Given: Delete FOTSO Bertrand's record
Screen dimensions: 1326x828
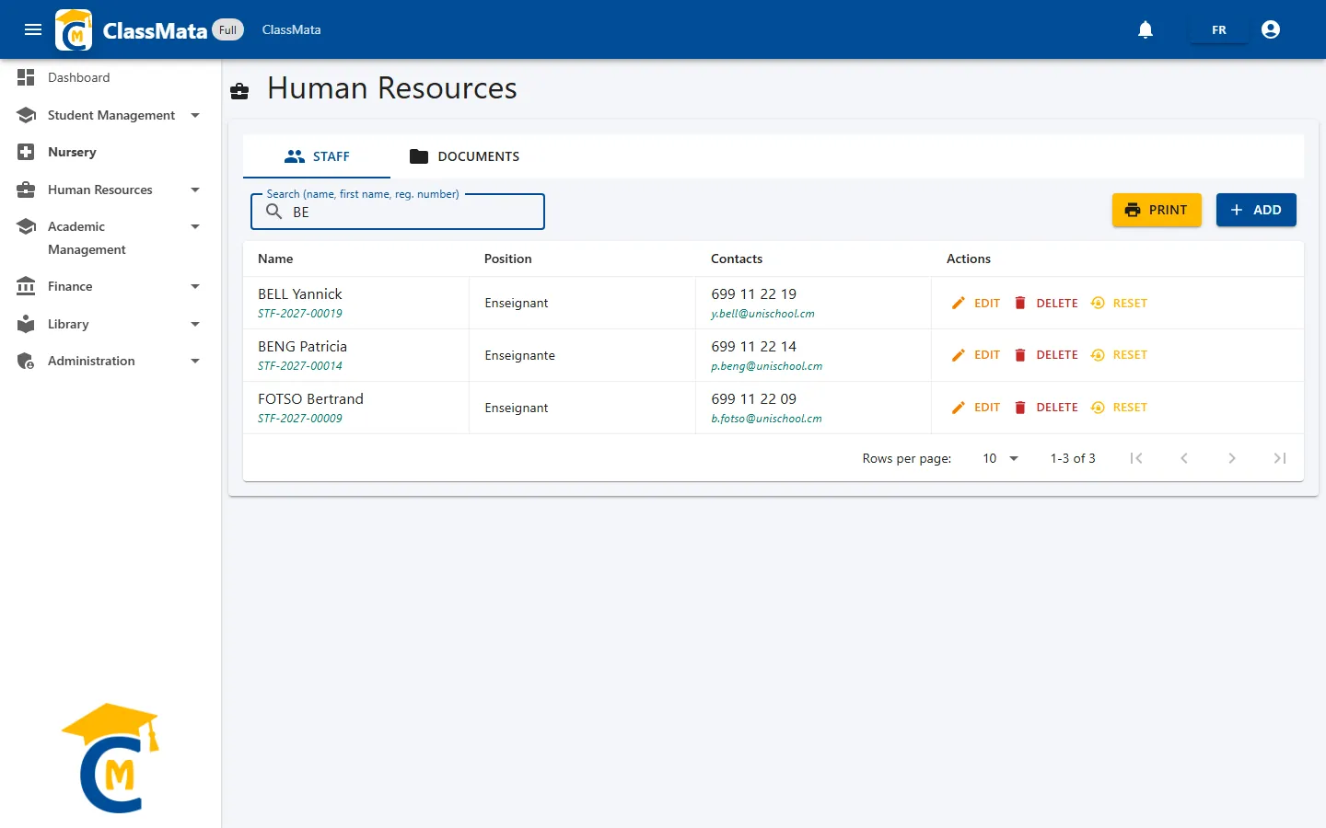Looking at the screenshot, I should 1046,408.
